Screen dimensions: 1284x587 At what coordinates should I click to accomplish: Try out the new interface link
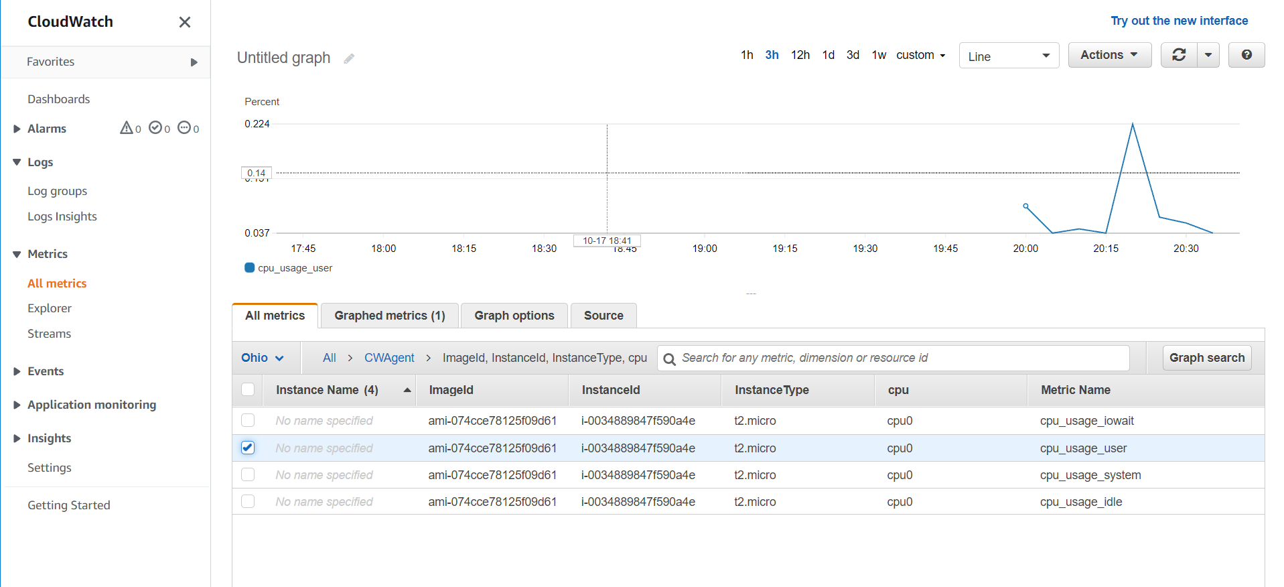(1179, 21)
